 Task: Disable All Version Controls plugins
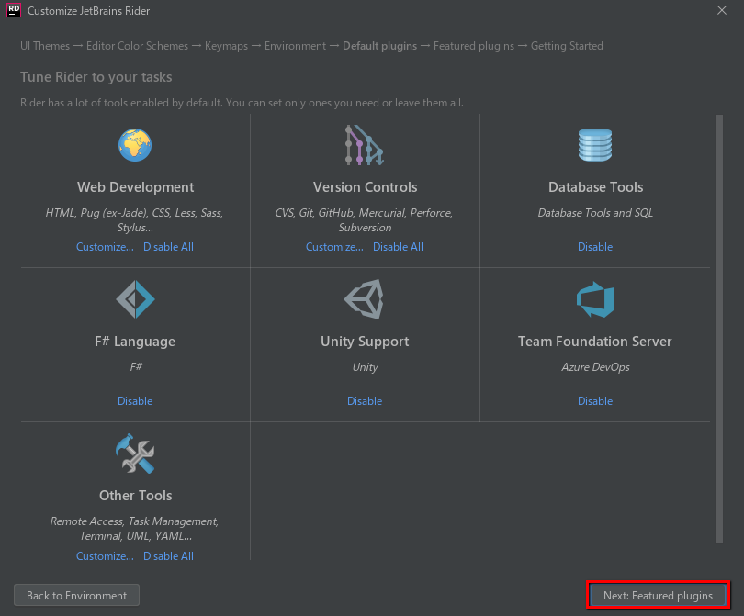click(398, 247)
